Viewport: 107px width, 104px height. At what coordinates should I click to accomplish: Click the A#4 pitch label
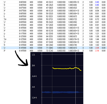(34, 76)
